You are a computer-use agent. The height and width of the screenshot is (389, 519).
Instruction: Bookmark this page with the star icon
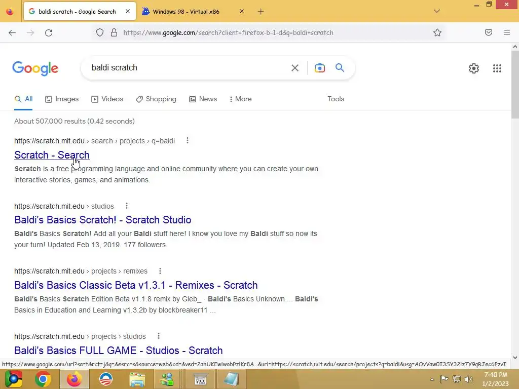pos(437,32)
